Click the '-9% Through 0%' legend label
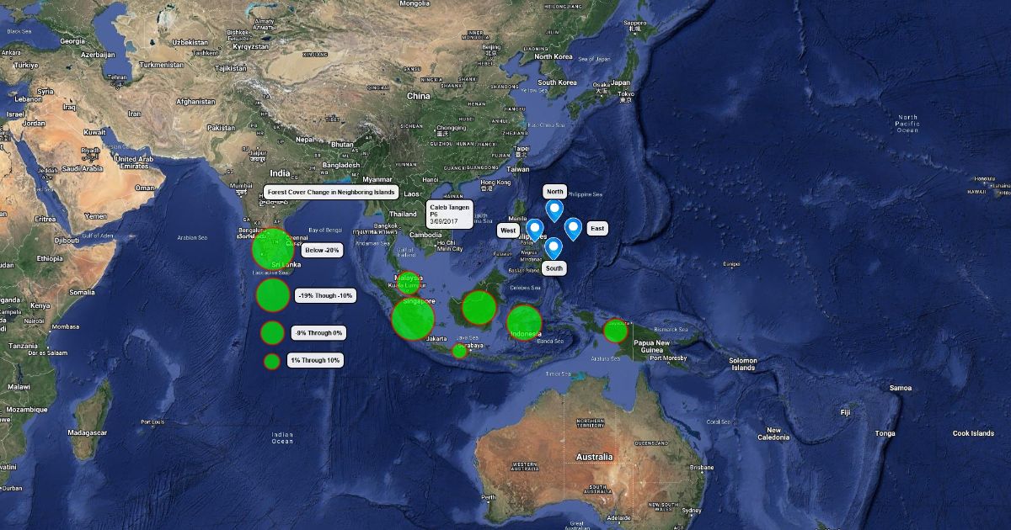The width and height of the screenshot is (1011, 530). click(318, 333)
